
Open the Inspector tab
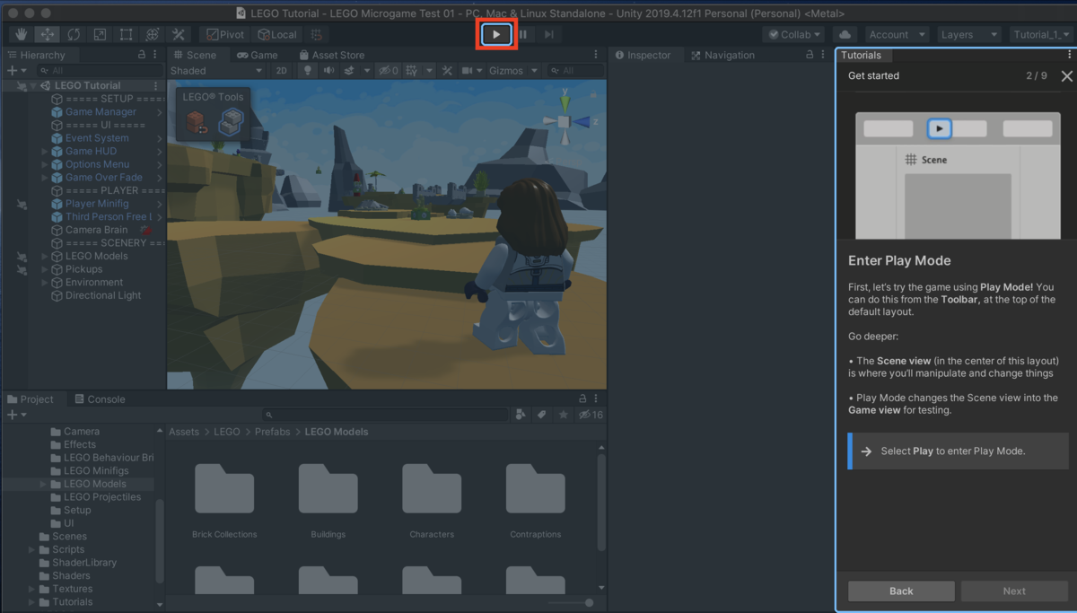pos(642,55)
